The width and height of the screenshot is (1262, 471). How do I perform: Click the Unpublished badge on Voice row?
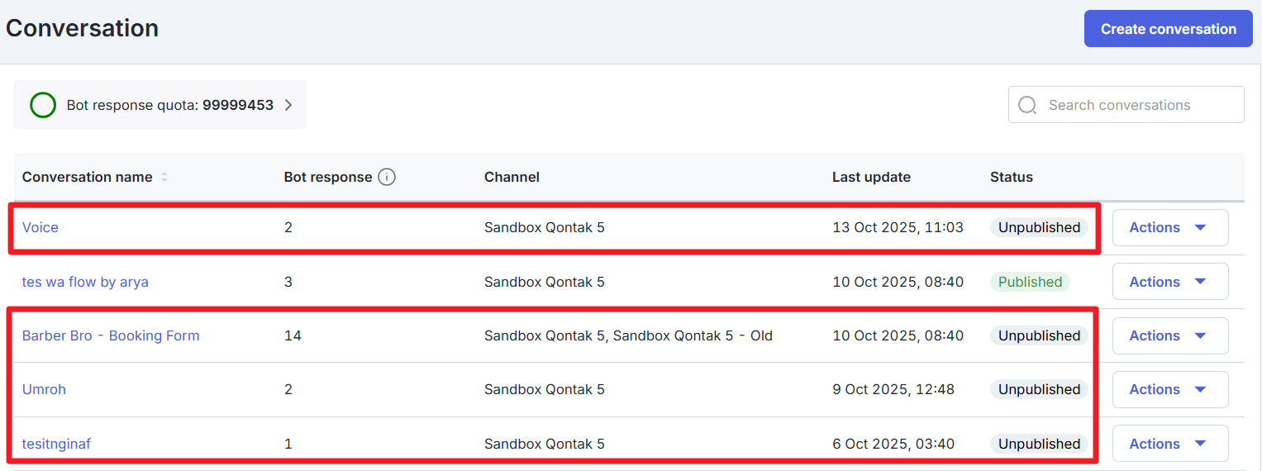(x=1039, y=227)
